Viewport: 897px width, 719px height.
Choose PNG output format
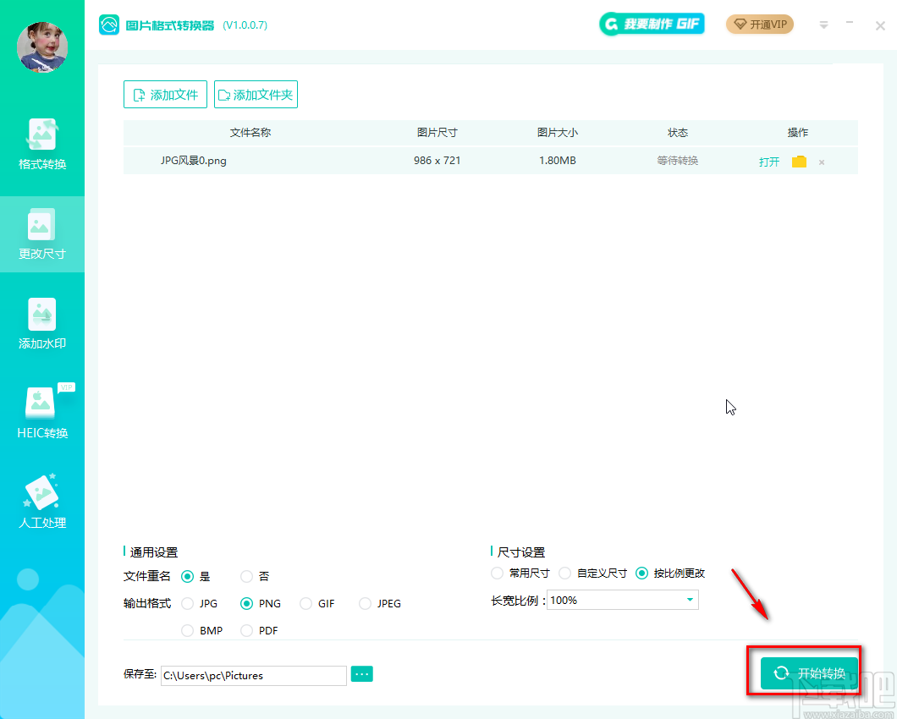point(246,603)
